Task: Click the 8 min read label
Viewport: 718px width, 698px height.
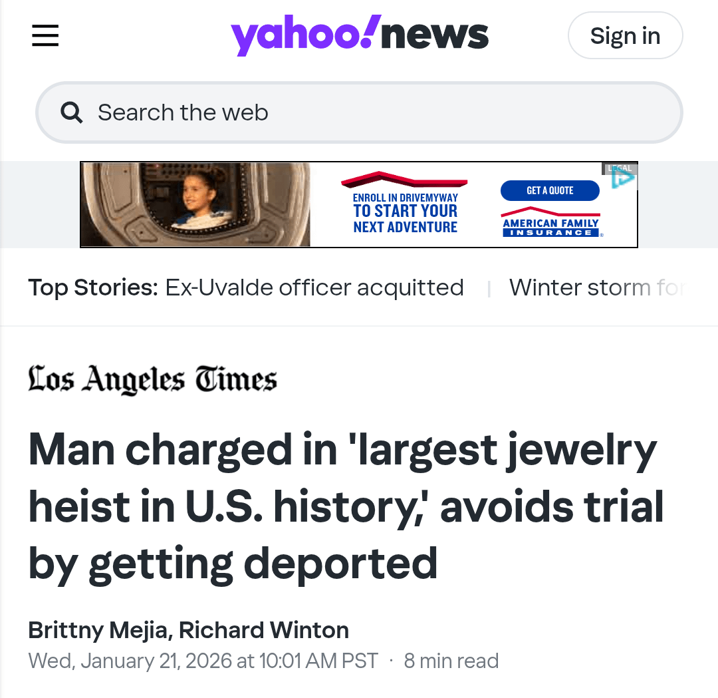Action: pyautogui.click(x=451, y=661)
